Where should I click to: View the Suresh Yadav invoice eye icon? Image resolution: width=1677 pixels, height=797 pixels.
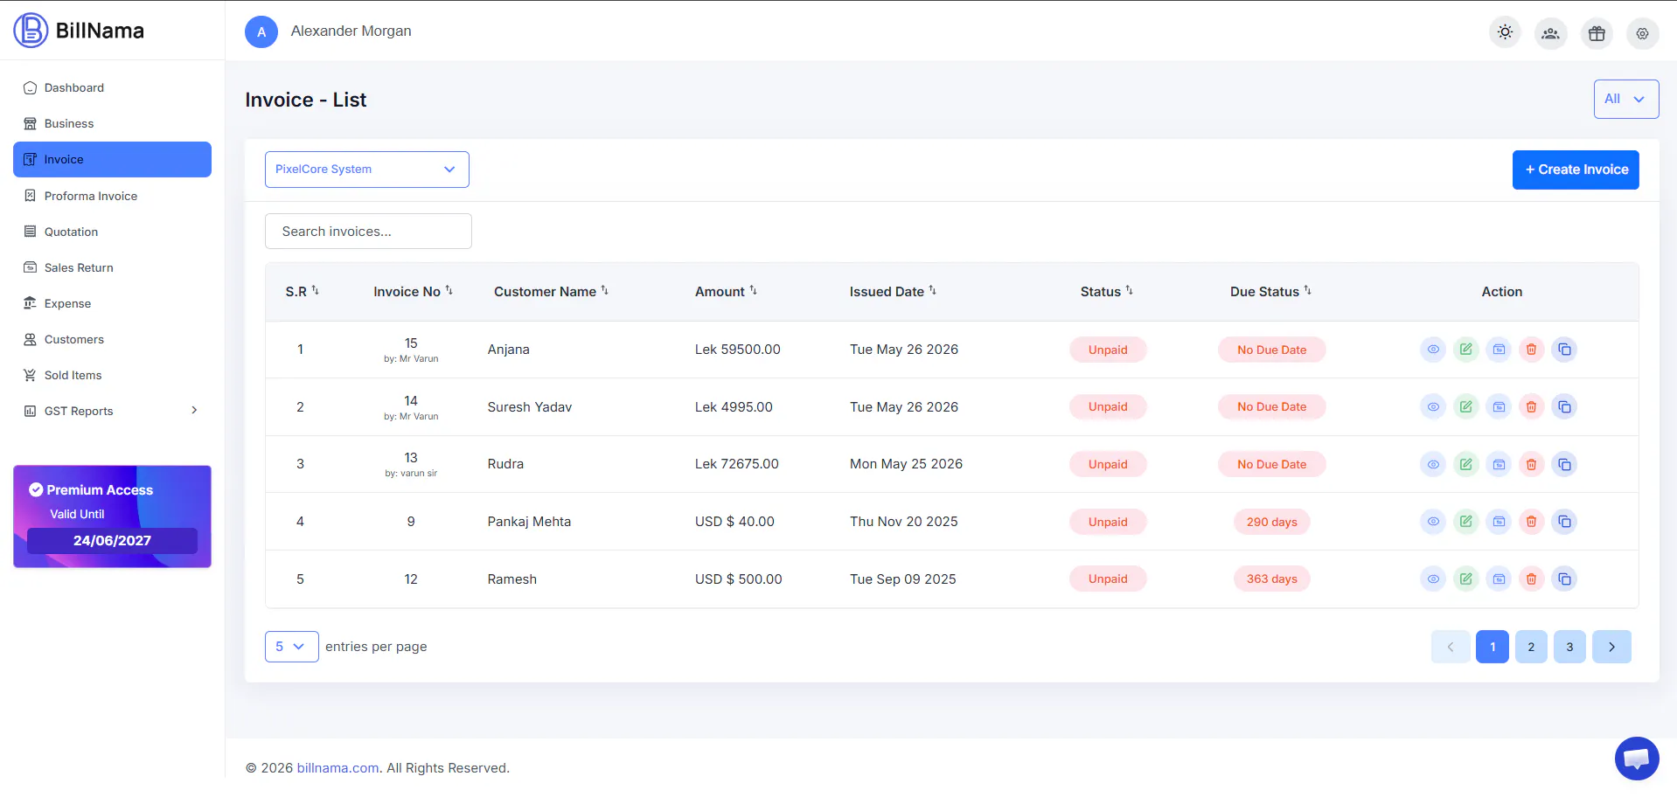tap(1433, 406)
